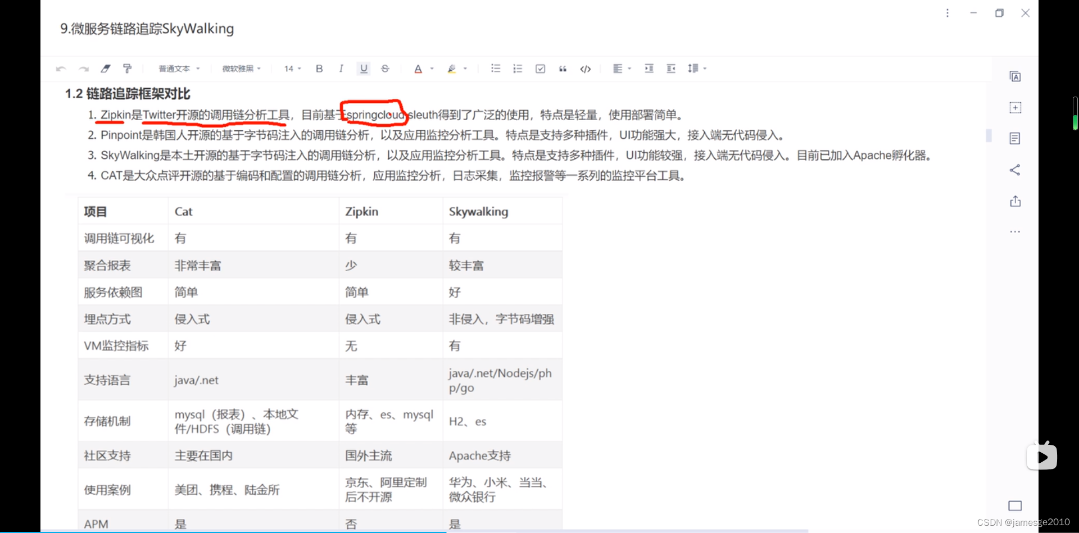Image resolution: width=1079 pixels, height=533 pixels.
Task: Expand the font color picker arrow
Action: 432,69
